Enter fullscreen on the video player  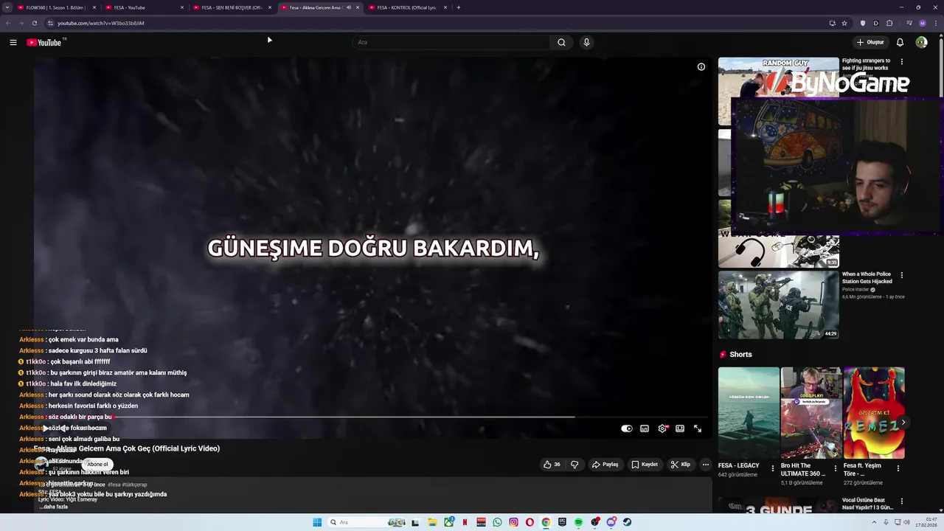point(698,428)
